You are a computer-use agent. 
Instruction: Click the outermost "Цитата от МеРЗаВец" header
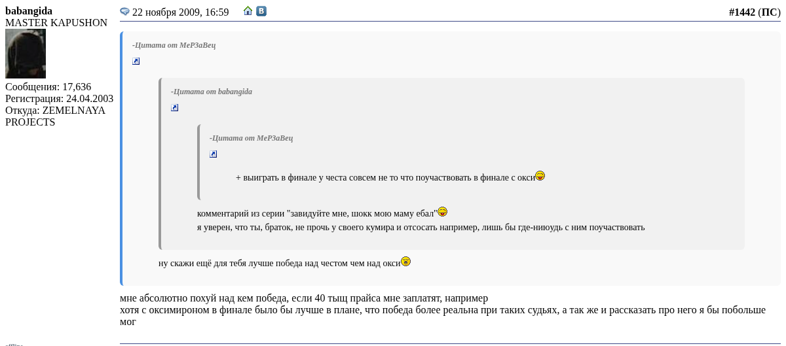tap(174, 45)
